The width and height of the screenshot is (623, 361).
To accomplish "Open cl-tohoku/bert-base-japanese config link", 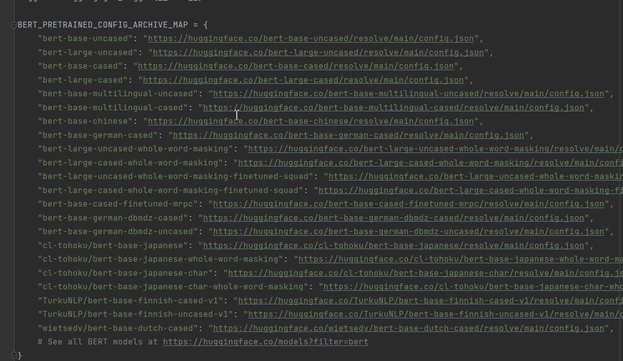I will point(394,246).
